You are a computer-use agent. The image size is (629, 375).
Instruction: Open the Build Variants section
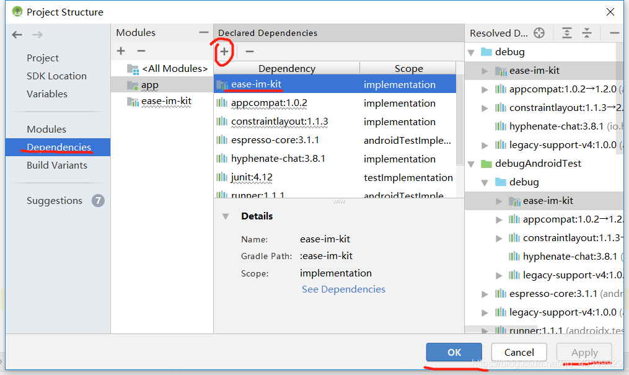(x=57, y=165)
